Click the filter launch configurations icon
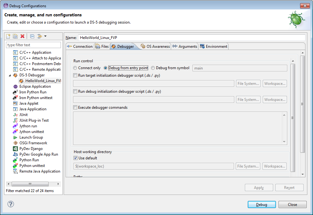313x215 pixels. click(x=40, y=36)
